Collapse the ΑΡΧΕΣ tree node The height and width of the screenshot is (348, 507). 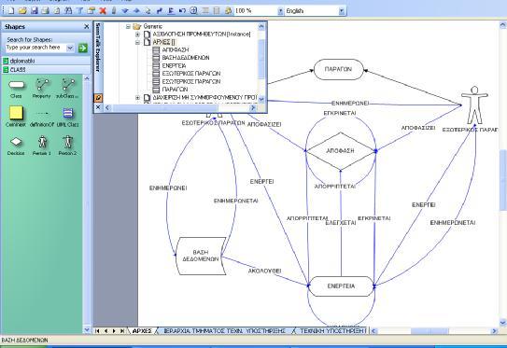[137, 42]
